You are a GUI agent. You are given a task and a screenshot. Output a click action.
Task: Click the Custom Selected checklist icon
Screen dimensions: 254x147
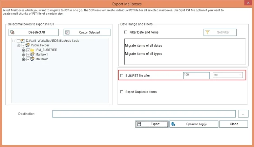(x=67, y=33)
